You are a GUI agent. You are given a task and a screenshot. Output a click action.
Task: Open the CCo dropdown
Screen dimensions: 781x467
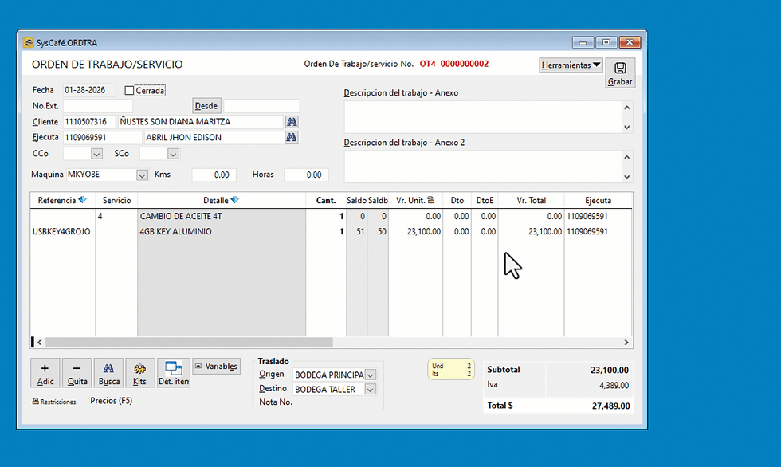(x=96, y=154)
